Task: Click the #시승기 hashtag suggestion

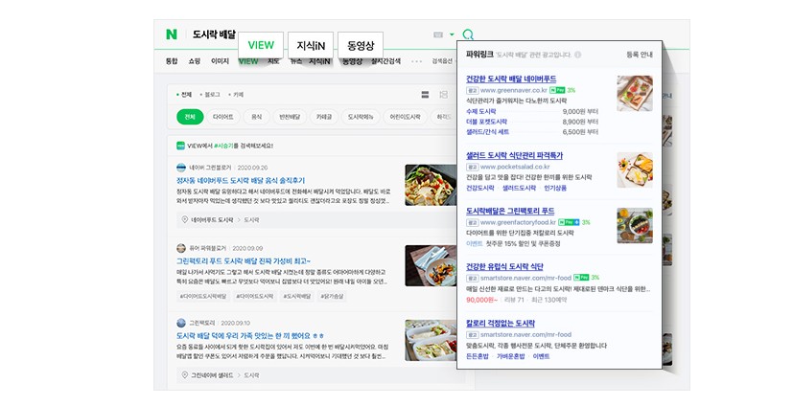Action: 223,146
